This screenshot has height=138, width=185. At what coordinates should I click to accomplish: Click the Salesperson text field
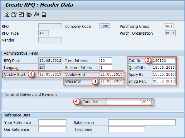pos(142,122)
